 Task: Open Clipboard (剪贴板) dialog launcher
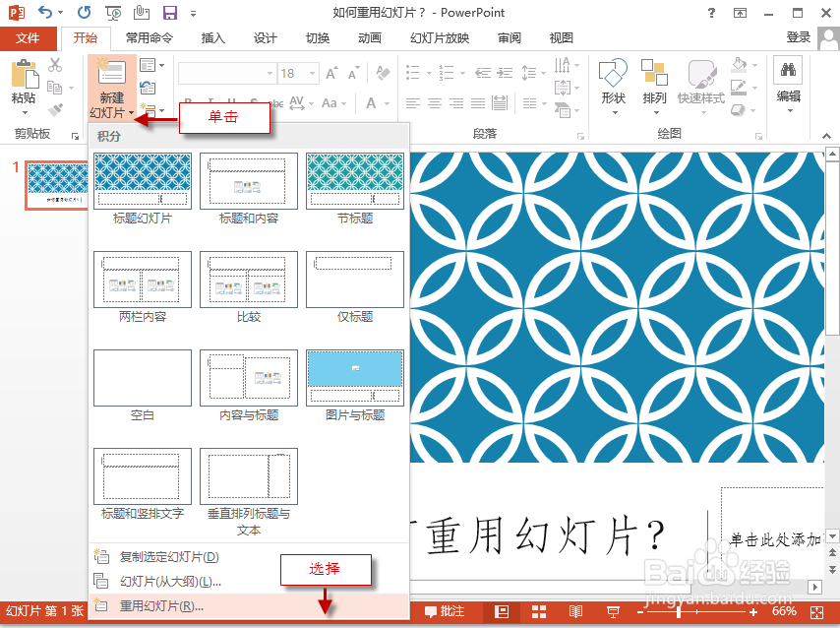pyautogui.click(x=75, y=136)
